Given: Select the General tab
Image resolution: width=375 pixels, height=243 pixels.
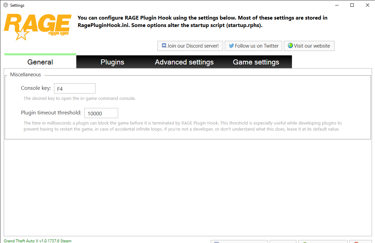Looking at the screenshot, I should coord(40,62).
